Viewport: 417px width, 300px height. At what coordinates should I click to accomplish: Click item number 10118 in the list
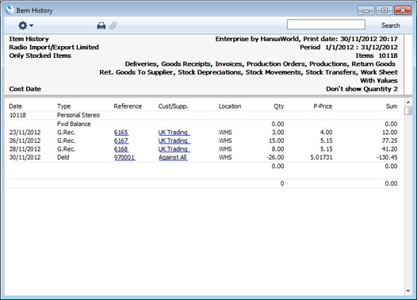point(17,115)
